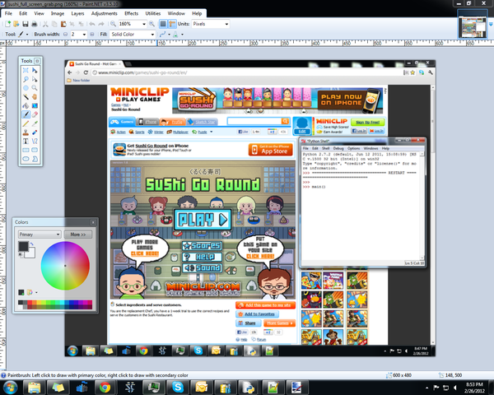Click the Open file toolbar icon
The image size is (494, 395).
pyautogui.click(x=16, y=24)
